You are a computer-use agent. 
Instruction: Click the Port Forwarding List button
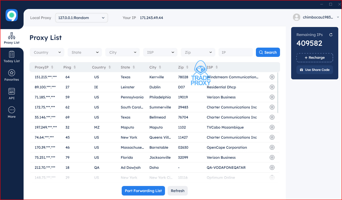(x=143, y=191)
